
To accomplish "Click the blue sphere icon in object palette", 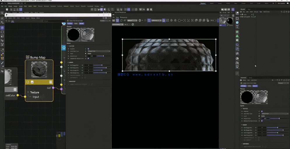I will click(237, 22).
